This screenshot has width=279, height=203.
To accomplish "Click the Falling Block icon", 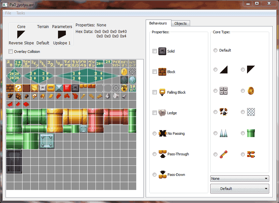I will tap(162, 92).
